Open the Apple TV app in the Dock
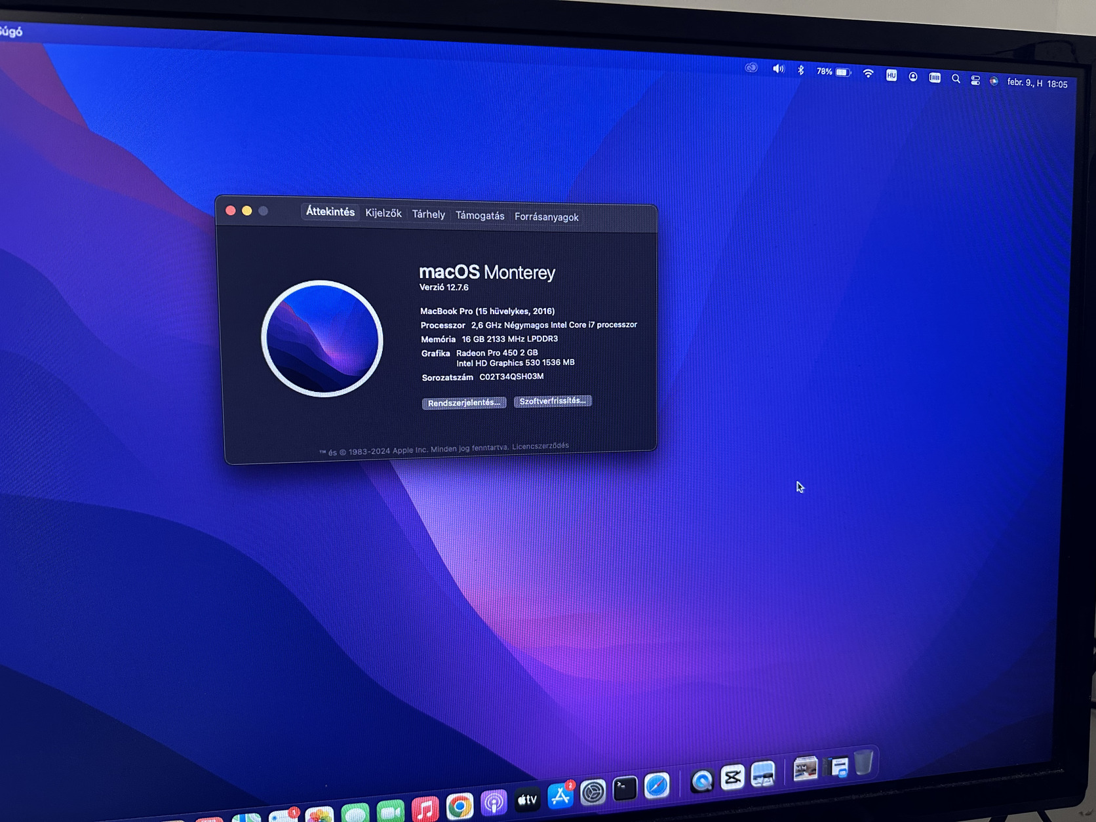The height and width of the screenshot is (822, 1096). click(x=527, y=799)
